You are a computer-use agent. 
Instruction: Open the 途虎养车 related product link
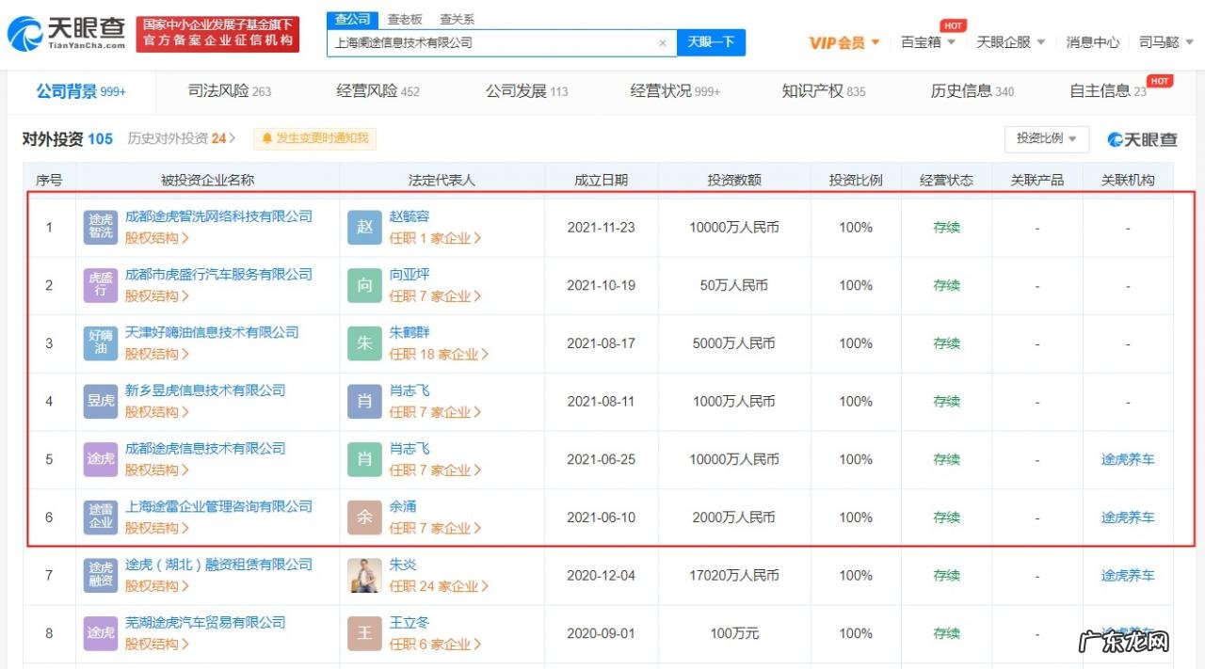[1127, 459]
